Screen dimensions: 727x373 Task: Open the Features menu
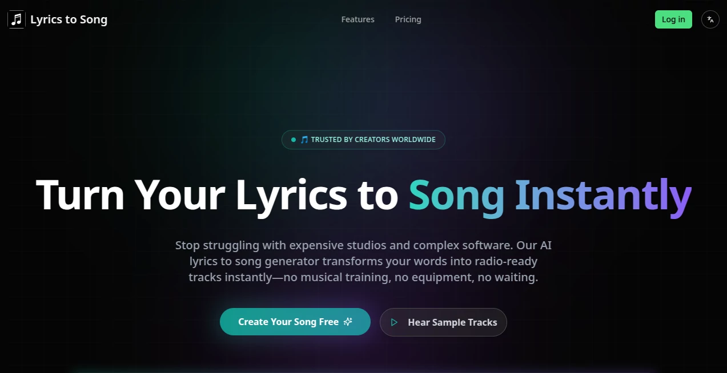[358, 19]
